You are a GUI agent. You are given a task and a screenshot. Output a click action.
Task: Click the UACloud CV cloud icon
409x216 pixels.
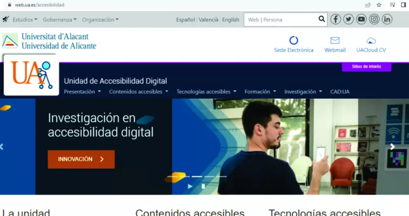tap(371, 41)
